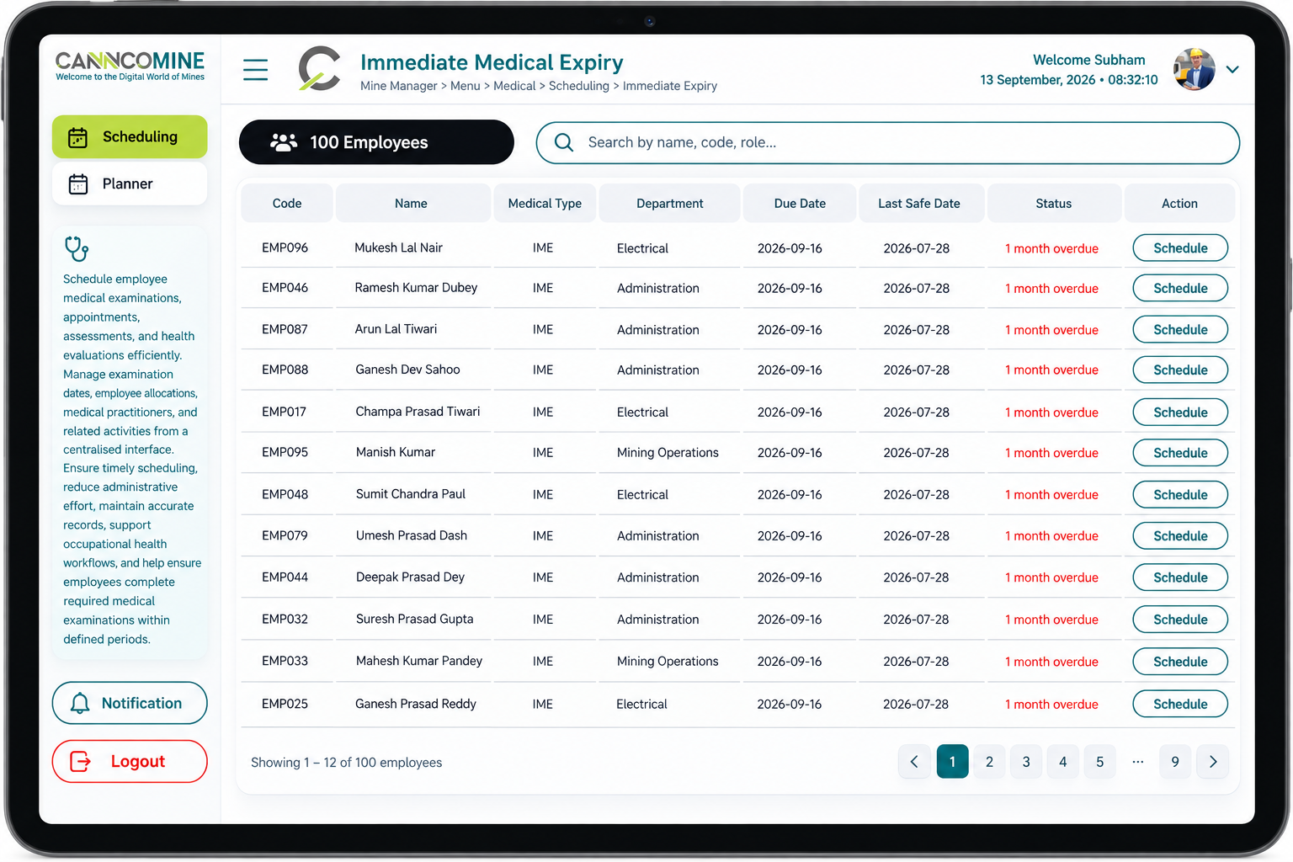Click the Status column header
1293x862 pixels.
(1054, 204)
